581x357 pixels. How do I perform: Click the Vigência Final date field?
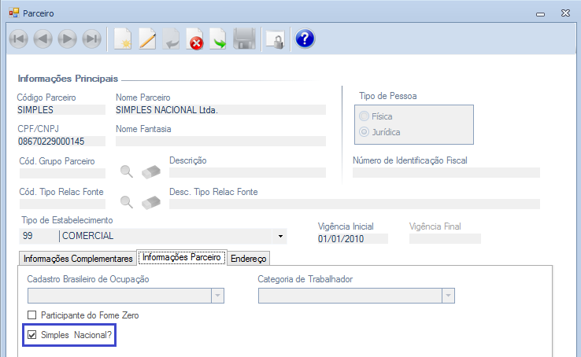[x=445, y=238]
